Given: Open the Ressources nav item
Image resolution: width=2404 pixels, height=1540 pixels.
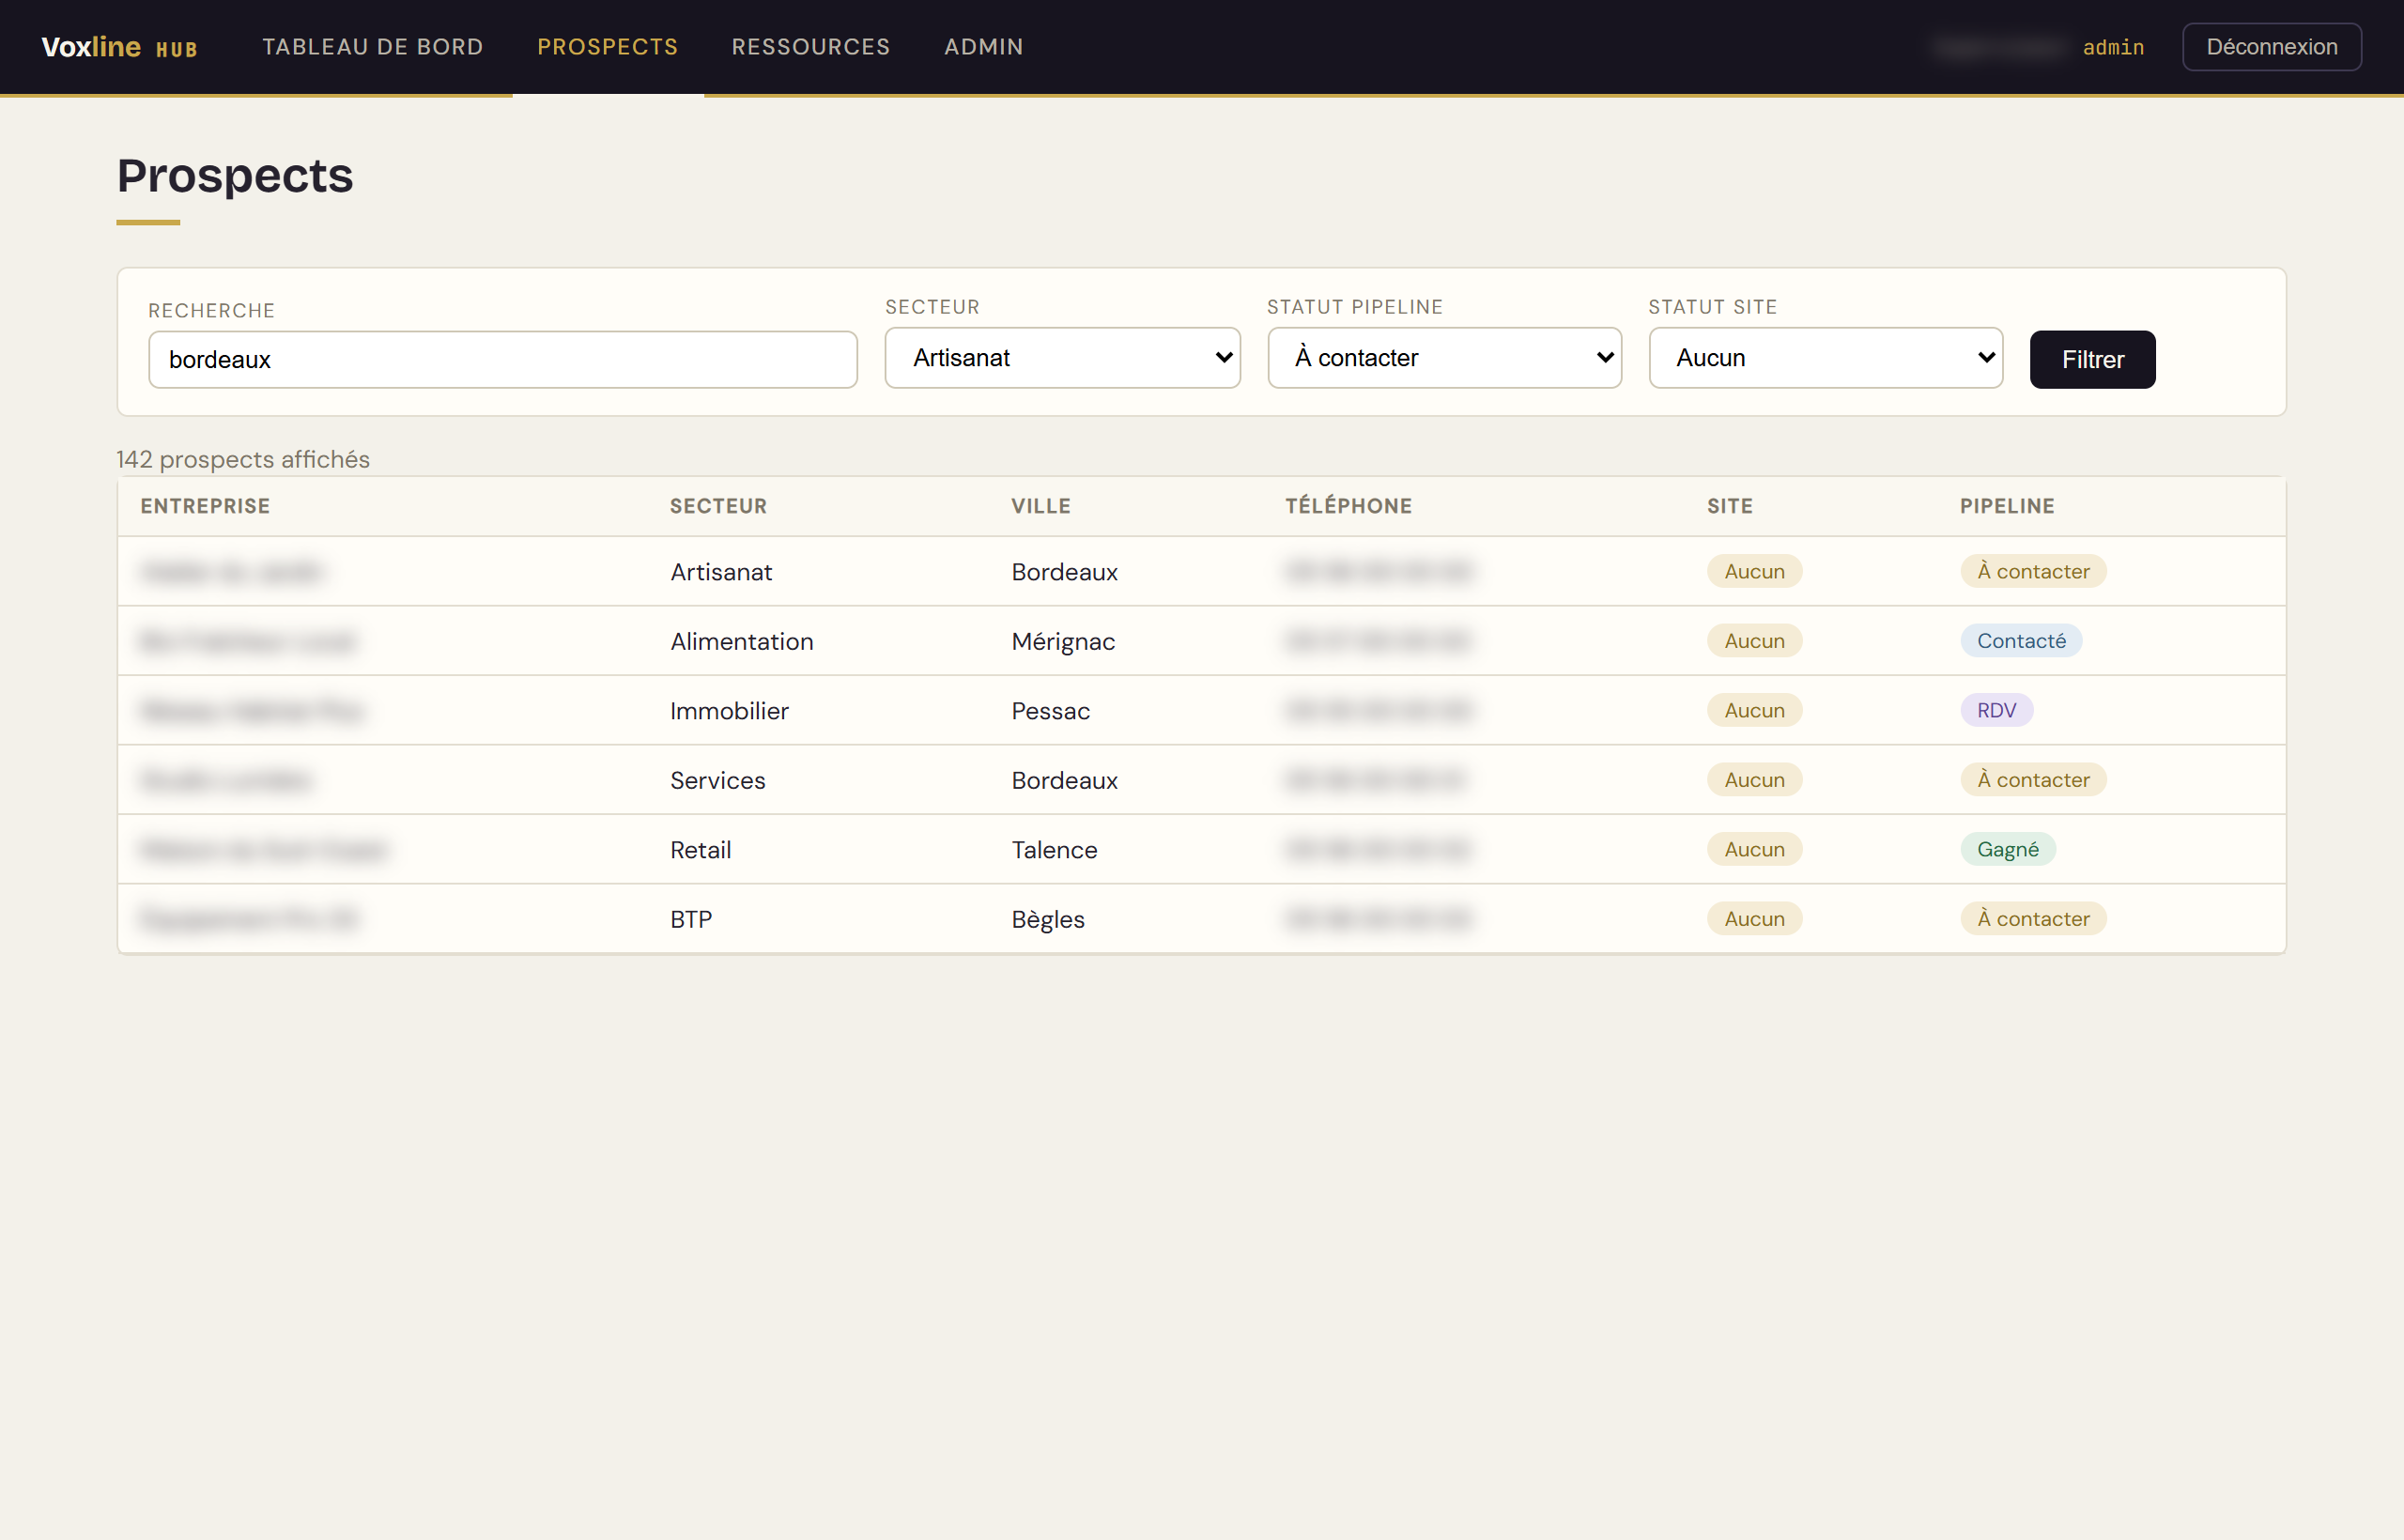Looking at the screenshot, I should point(810,47).
